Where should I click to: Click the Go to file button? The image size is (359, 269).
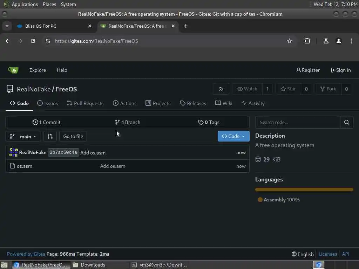tap(73, 136)
